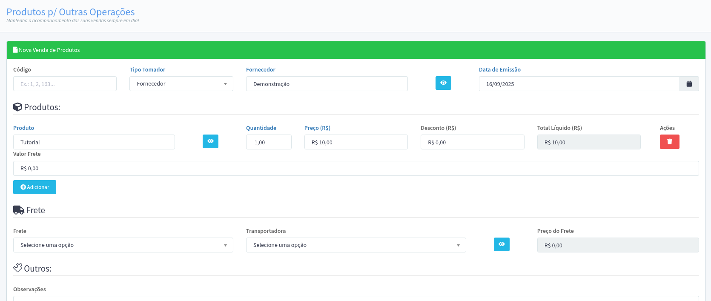This screenshot has width=711, height=301.
Task: Click the Código input field
Action: click(65, 84)
